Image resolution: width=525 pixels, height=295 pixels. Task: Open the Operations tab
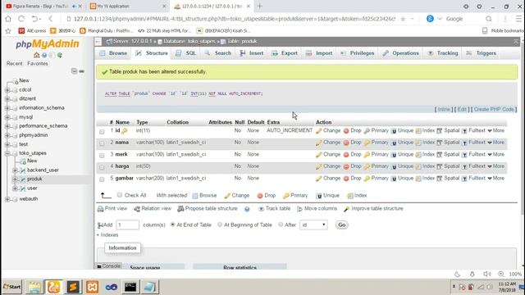point(401,53)
